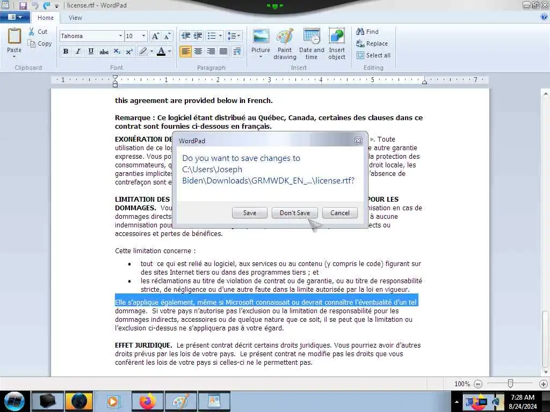
Task: Select Align text right
Action: (x=211, y=51)
